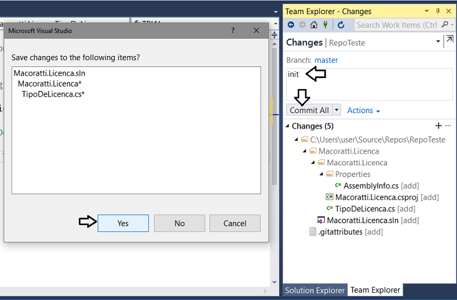Click the .gitattributes document icon
Image resolution: width=457 pixels, height=300 pixels.
tap(313, 232)
